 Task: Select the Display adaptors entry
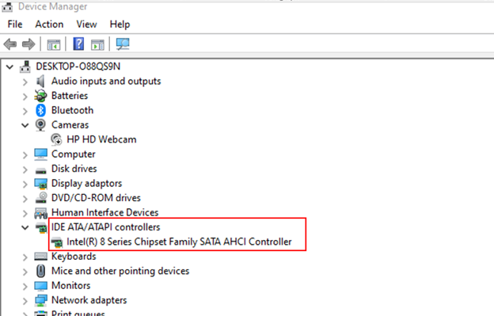click(86, 184)
